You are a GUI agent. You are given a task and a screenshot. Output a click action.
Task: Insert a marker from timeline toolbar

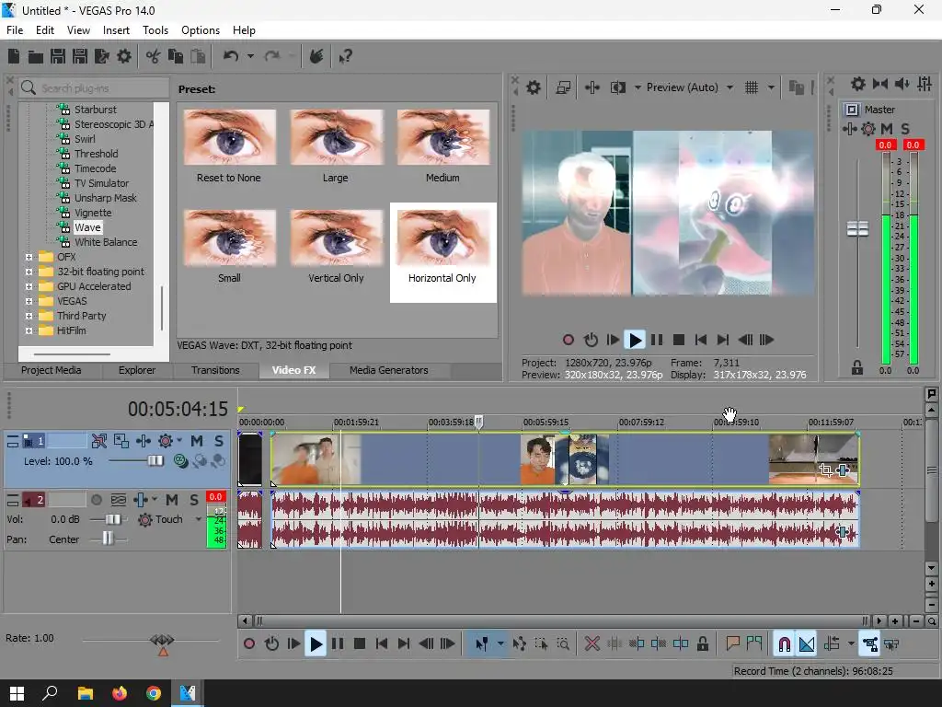pyautogui.click(x=731, y=643)
